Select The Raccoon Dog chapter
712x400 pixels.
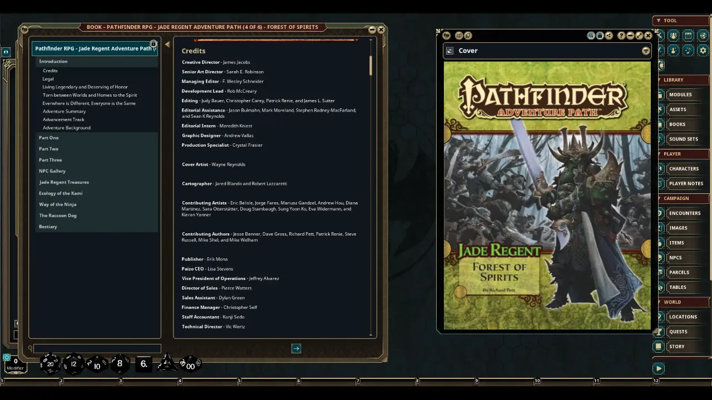(x=97, y=216)
